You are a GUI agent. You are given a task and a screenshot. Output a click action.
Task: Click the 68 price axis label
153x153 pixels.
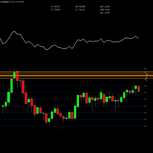(145, 106)
